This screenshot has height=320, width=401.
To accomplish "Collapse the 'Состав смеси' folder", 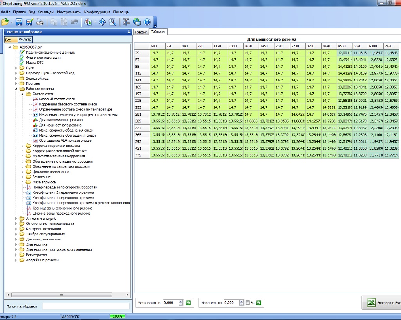I will tap(23, 94).
